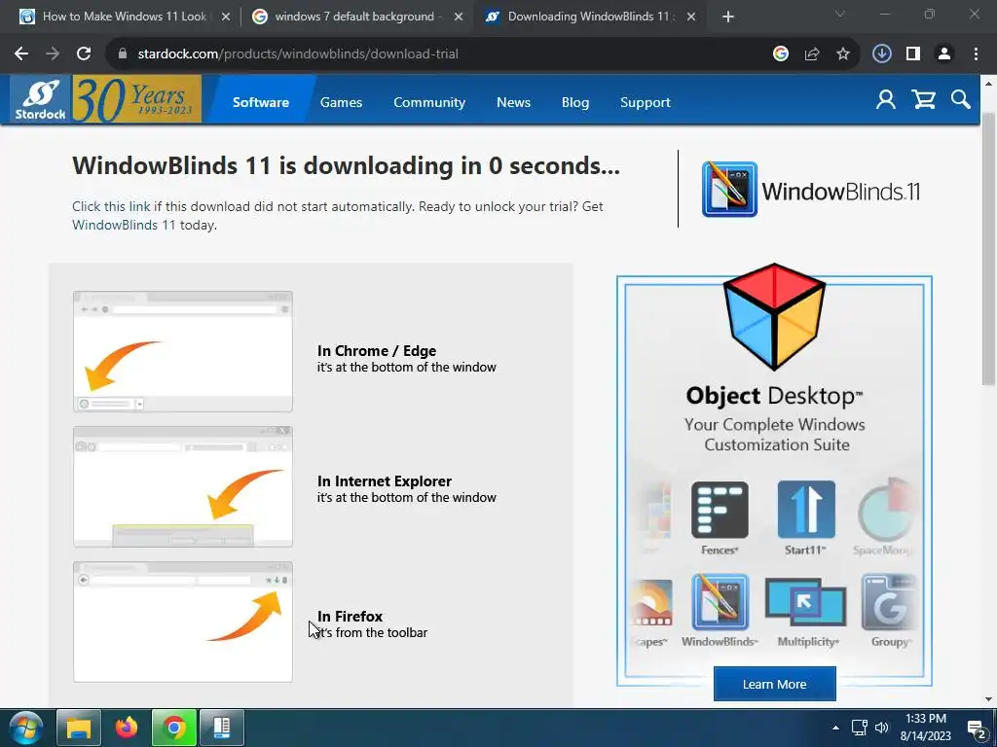Click the volume speaker tray icon
Image resolution: width=997 pixels, height=747 pixels.
(881, 728)
